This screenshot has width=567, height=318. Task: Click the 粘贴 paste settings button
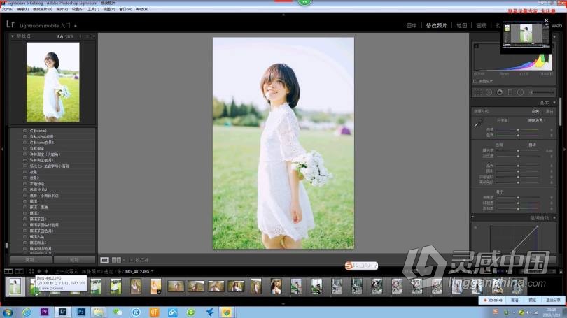(x=74, y=260)
